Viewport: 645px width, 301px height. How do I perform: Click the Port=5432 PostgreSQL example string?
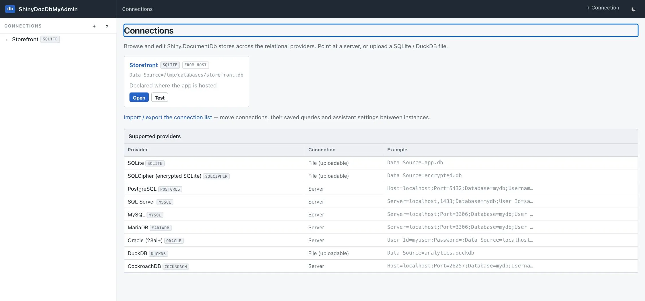point(460,188)
